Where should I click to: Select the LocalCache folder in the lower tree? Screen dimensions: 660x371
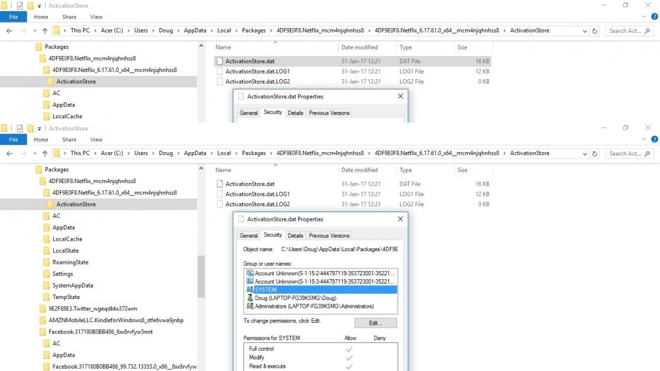pyautogui.click(x=67, y=239)
